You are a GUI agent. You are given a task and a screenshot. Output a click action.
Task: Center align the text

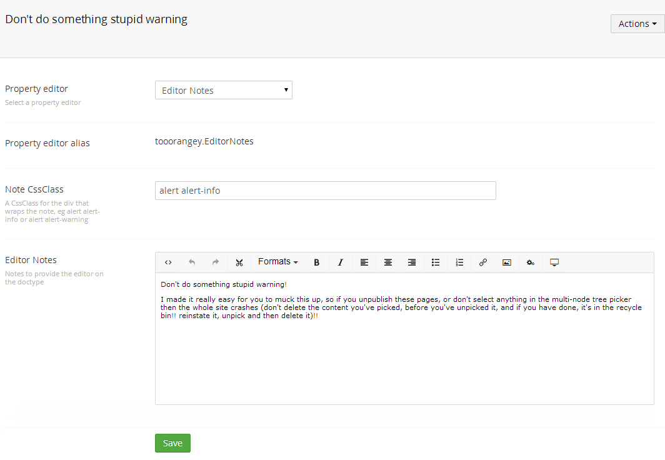pyautogui.click(x=388, y=262)
